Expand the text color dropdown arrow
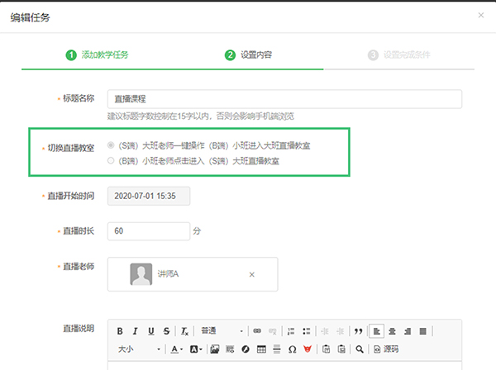496x370 pixels. pyautogui.click(x=182, y=349)
